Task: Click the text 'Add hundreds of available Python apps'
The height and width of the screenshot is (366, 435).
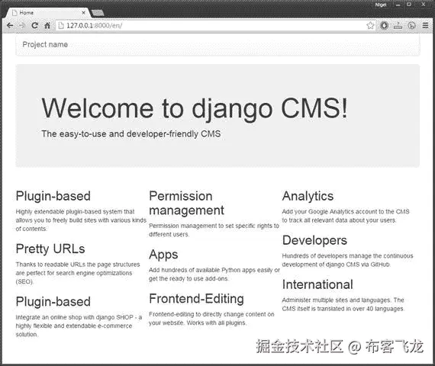Action: tap(202, 270)
